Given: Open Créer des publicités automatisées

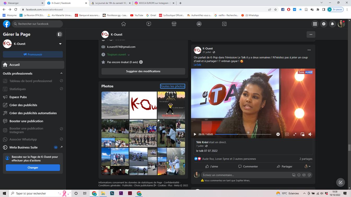Looking at the screenshot, I should (x=33, y=113).
